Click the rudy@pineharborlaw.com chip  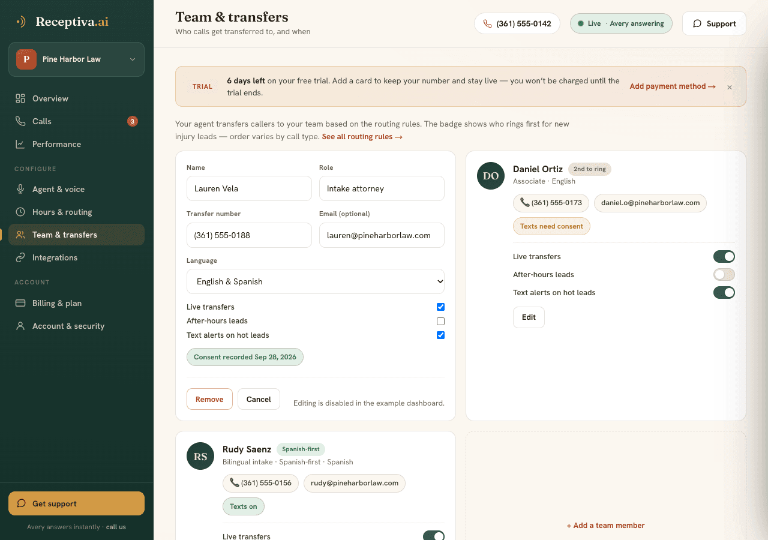pos(354,483)
